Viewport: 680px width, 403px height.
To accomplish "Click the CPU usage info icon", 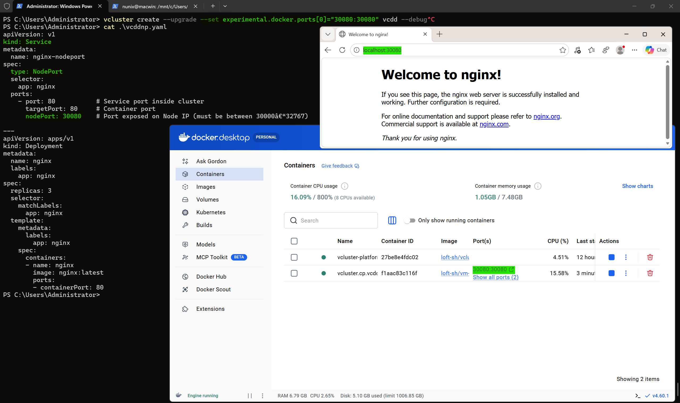I will coord(344,186).
